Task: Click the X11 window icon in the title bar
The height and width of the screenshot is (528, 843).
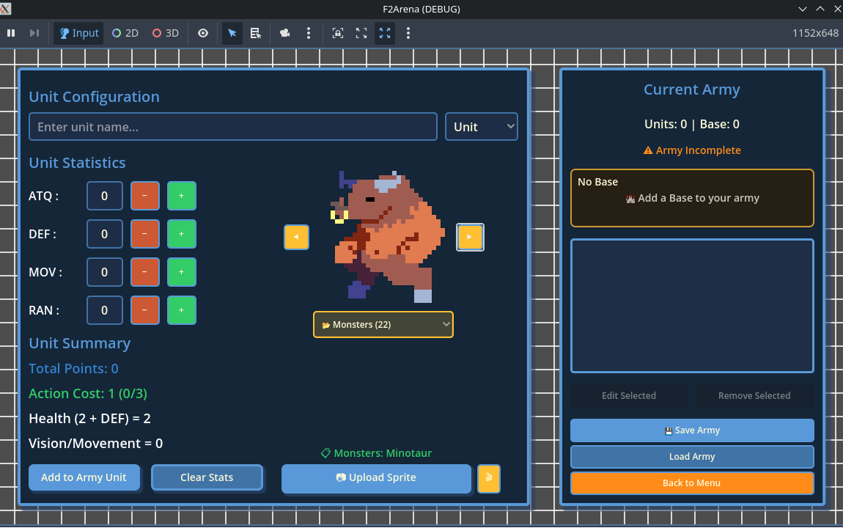Action: pos(5,9)
